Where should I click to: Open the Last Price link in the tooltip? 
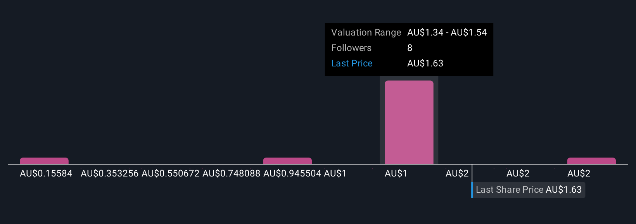pyautogui.click(x=352, y=63)
